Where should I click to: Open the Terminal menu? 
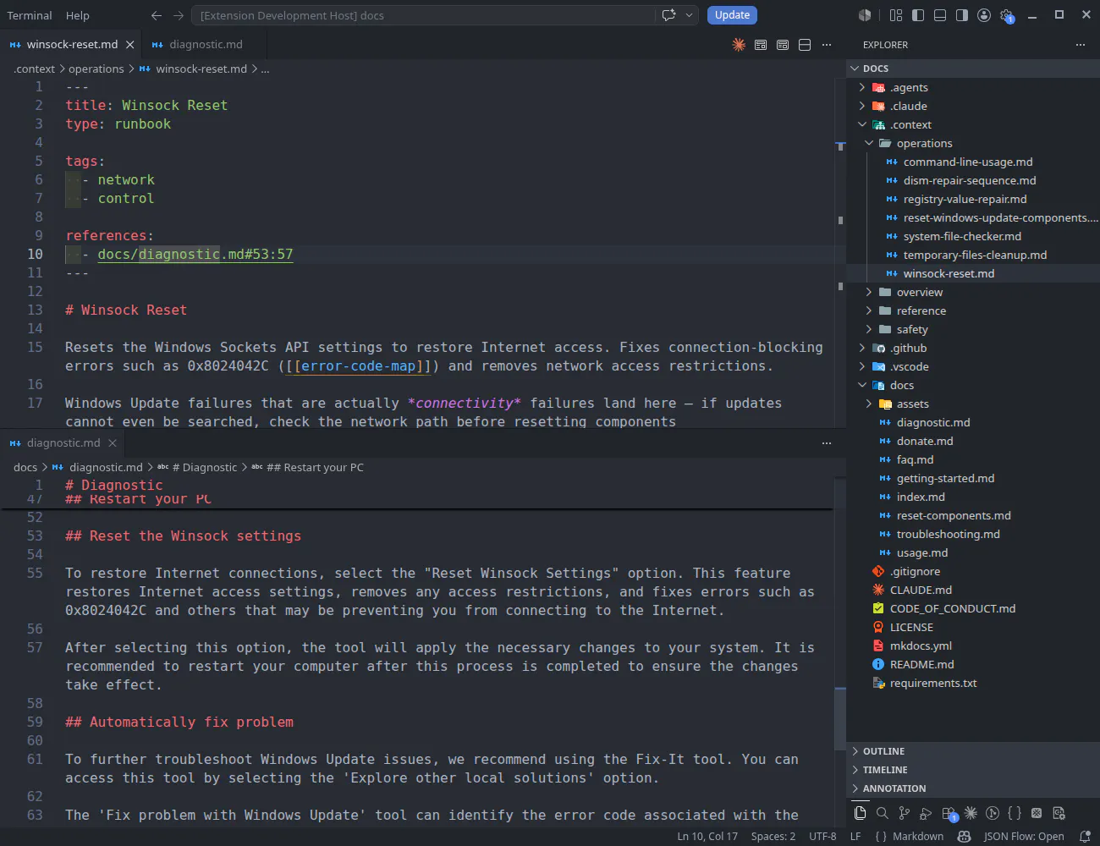click(30, 15)
